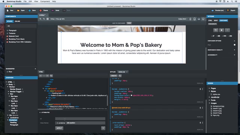Open the File menu
This screenshot has width=240, height=135.
tap(25, 1)
